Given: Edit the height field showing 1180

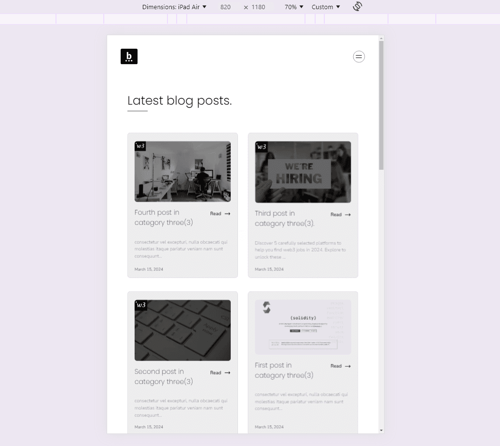Looking at the screenshot, I should [x=258, y=7].
